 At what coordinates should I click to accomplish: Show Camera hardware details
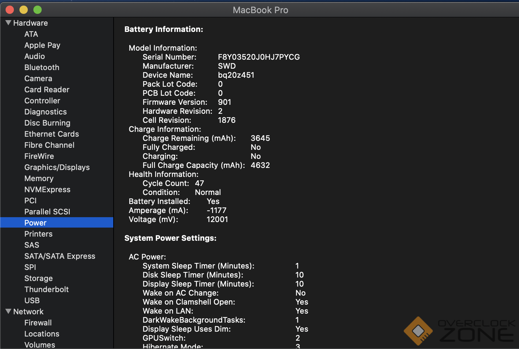coord(38,78)
